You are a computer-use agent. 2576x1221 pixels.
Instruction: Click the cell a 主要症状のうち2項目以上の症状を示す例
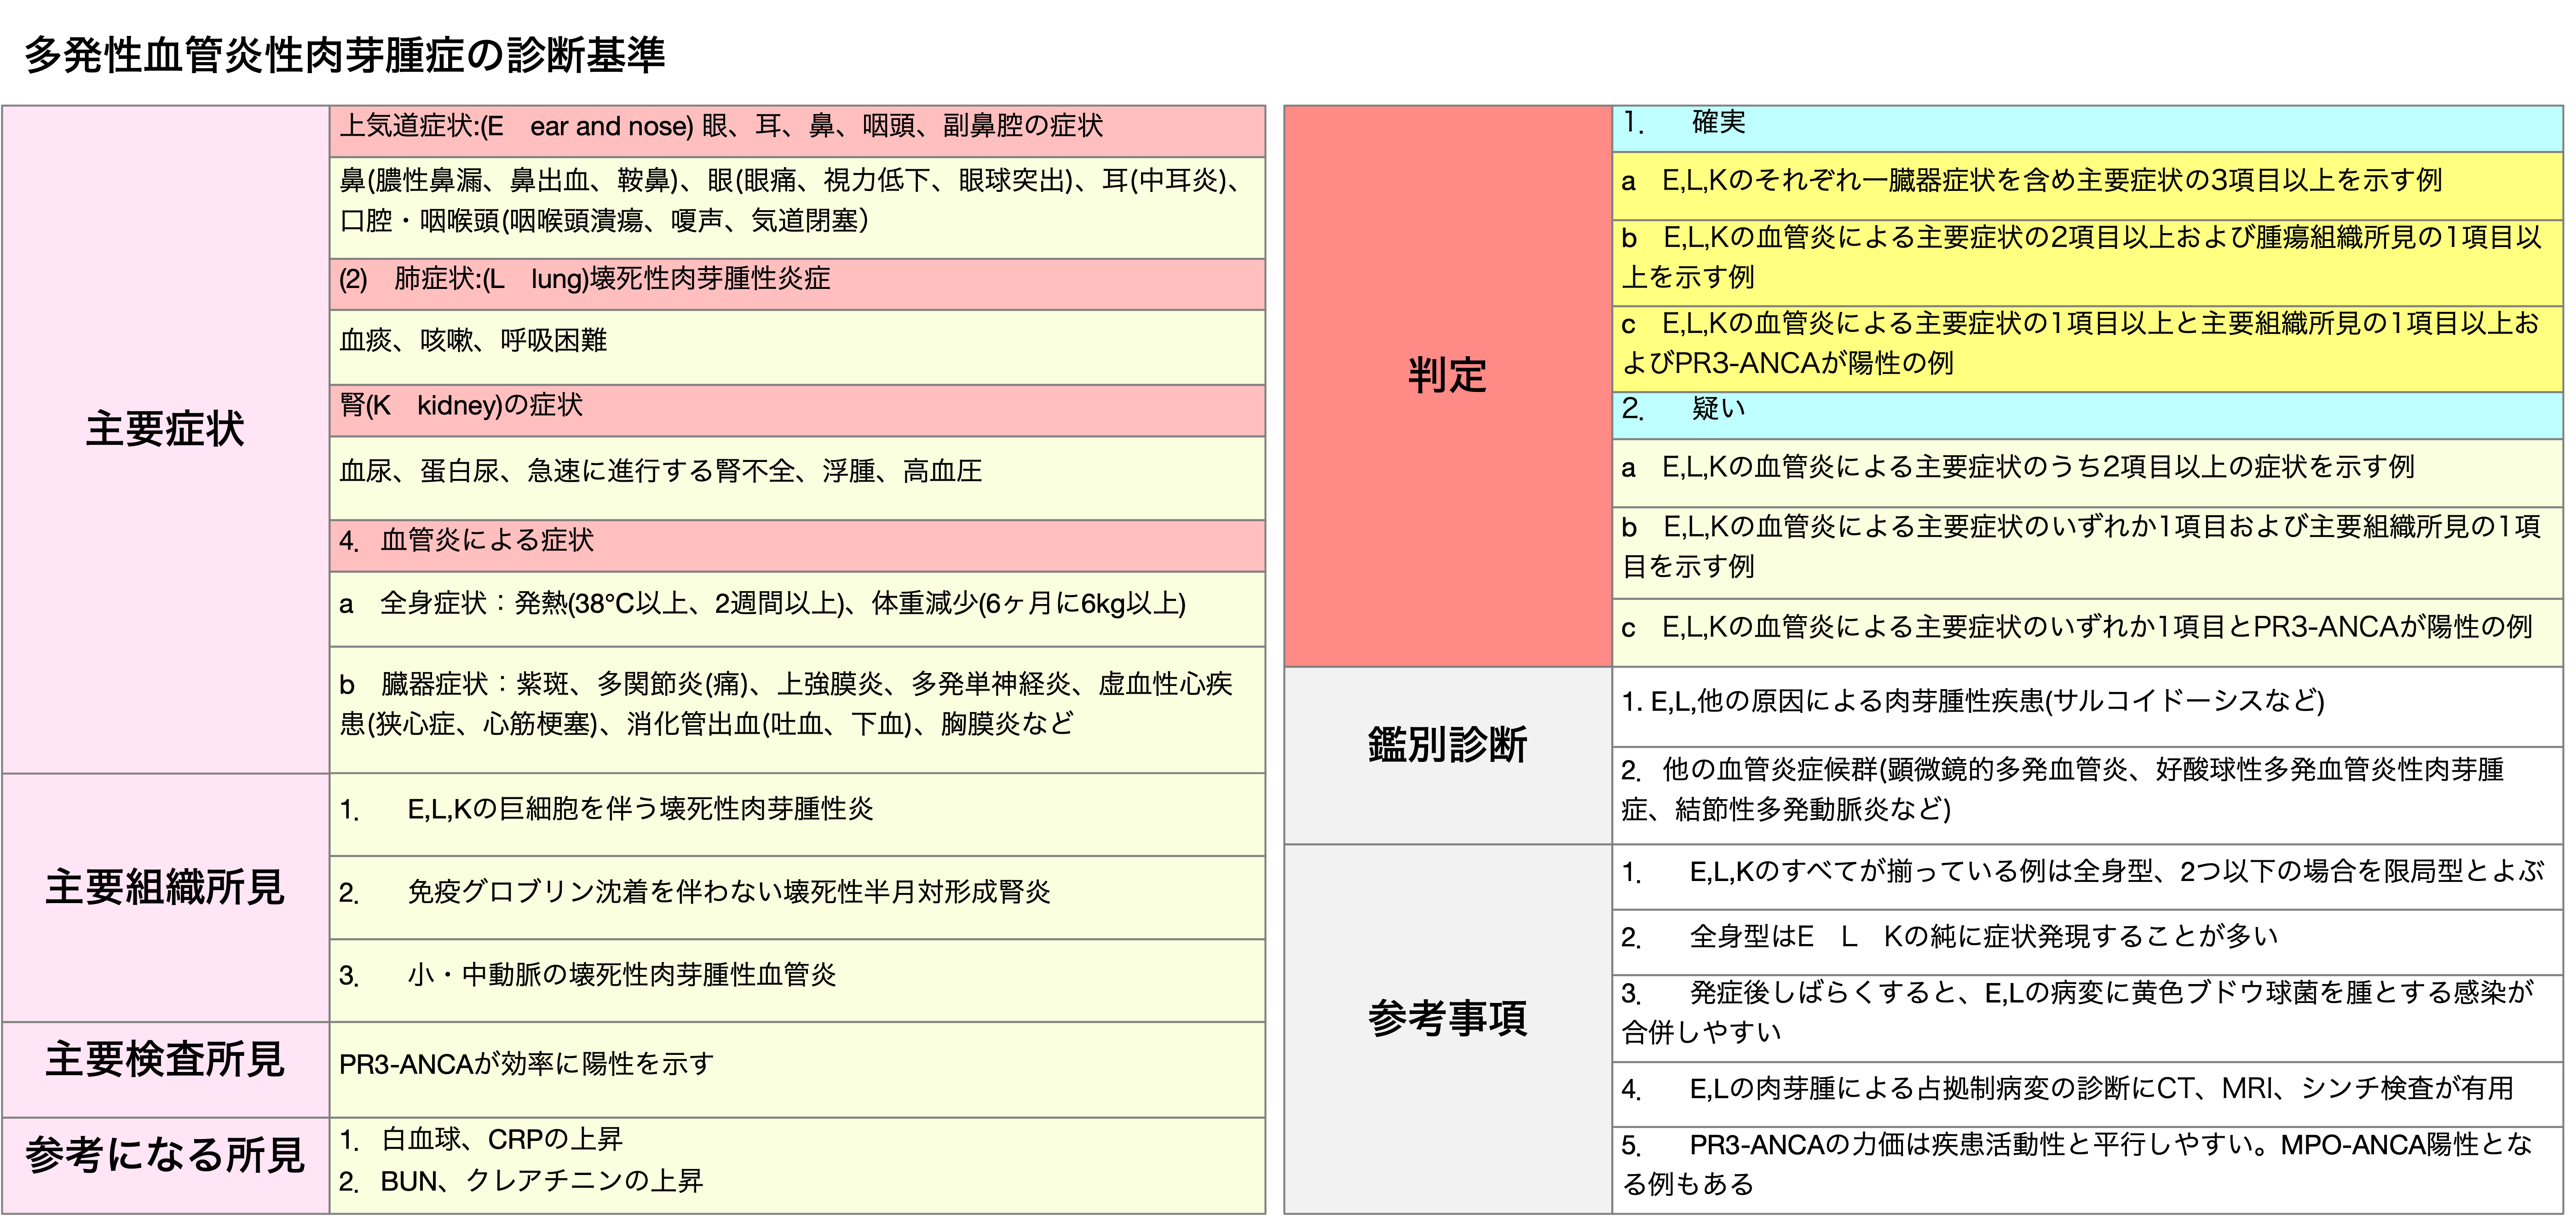2087,473
